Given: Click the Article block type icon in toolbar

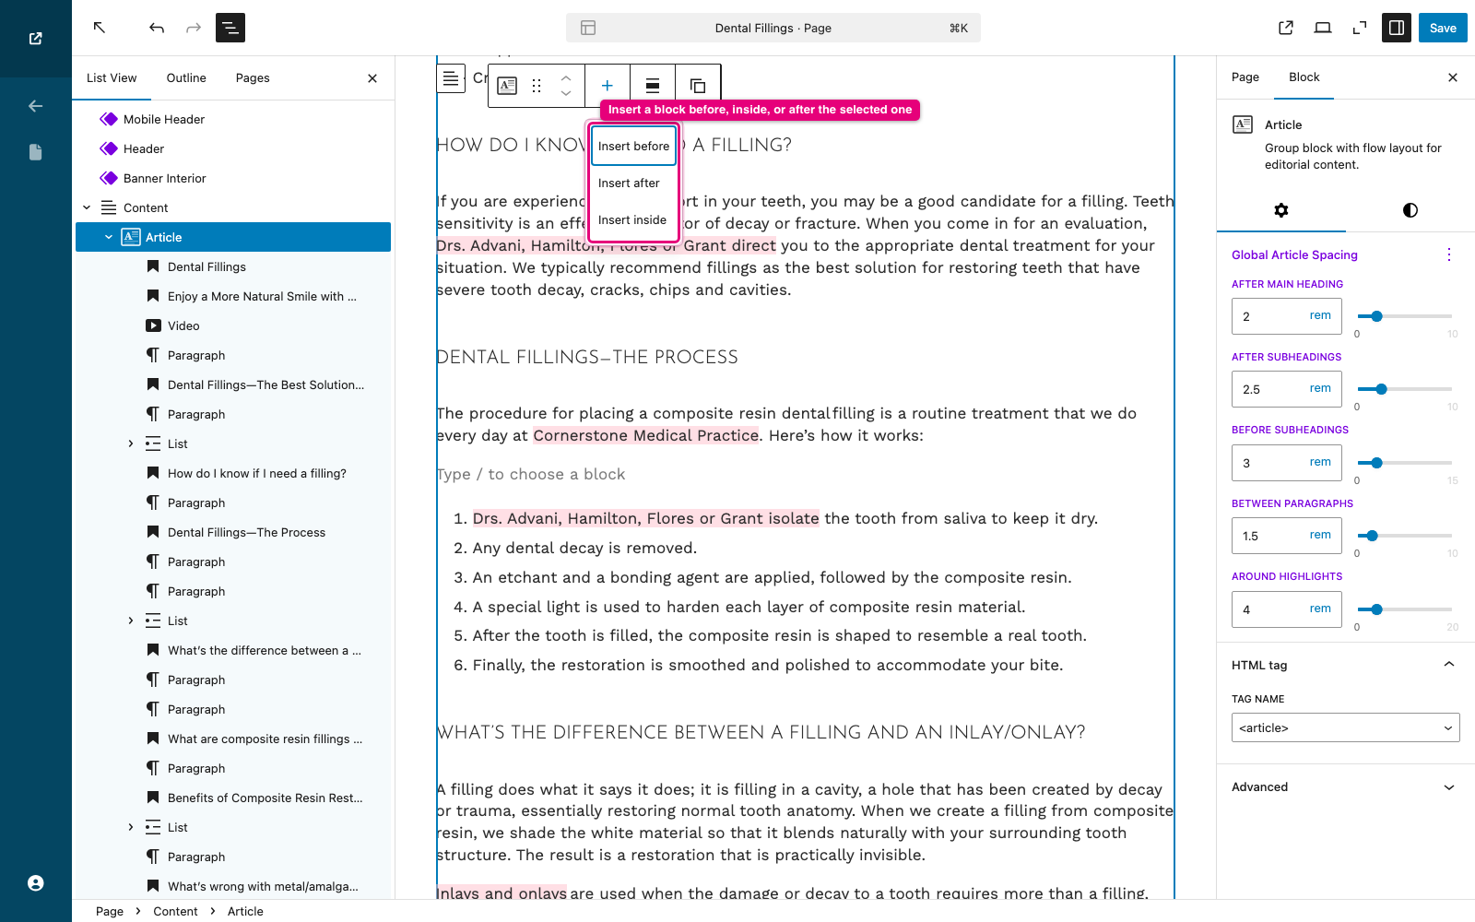Looking at the screenshot, I should [x=507, y=86].
